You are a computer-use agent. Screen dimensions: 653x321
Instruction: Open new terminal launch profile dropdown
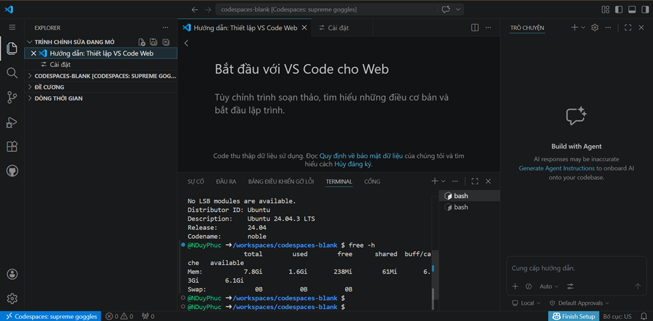[x=443, y=181]
